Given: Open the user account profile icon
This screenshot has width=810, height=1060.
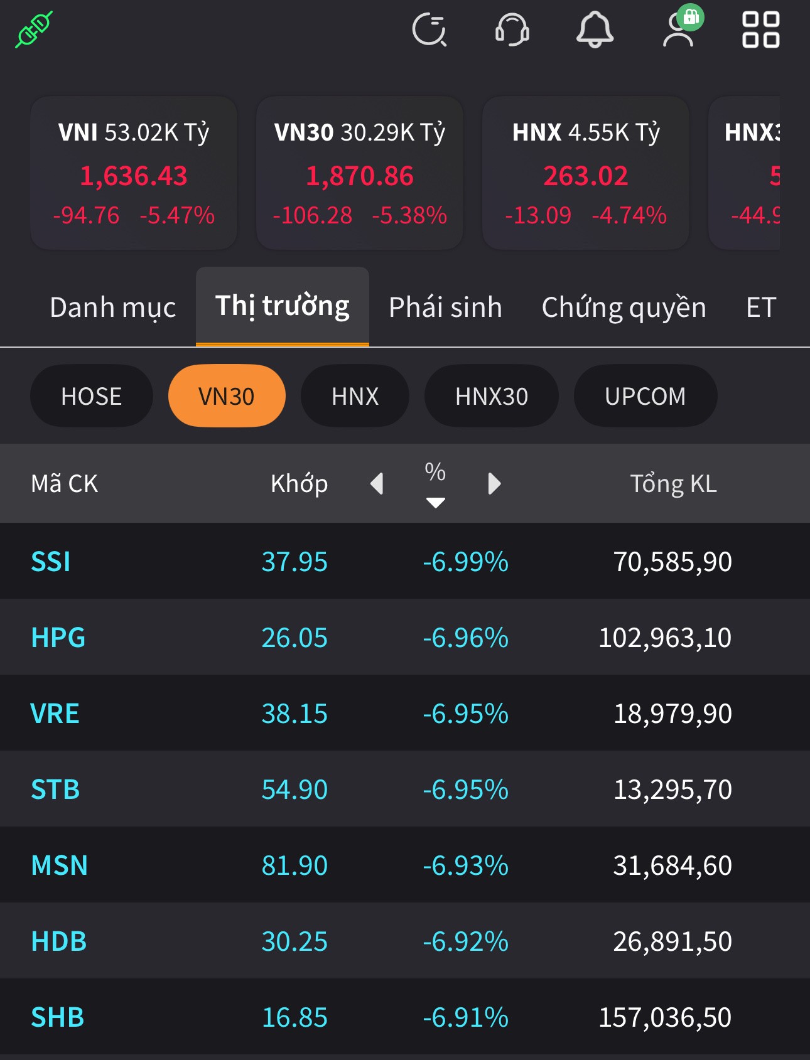Looking at the screenshot, I should (x=679, y=29).
